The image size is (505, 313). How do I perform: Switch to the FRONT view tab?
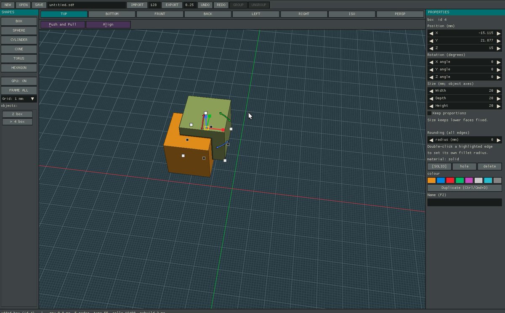pyautogui.click(x=160, y=14)
